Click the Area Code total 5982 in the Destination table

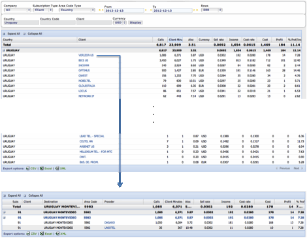click(89, 207)
